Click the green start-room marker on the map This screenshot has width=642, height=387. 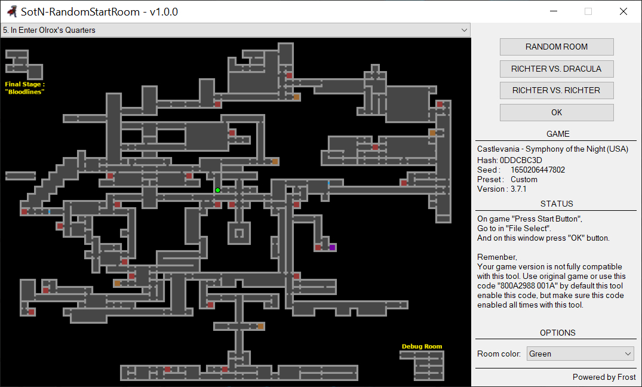[x=218, y=190]
